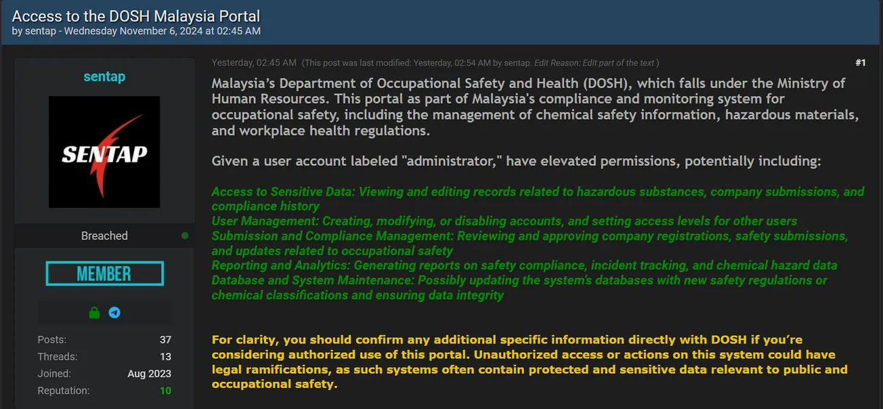The width and height of the screenshot is (883, 409).
Task: Open the reputation score of 10
Action: [x=165, y=391]
